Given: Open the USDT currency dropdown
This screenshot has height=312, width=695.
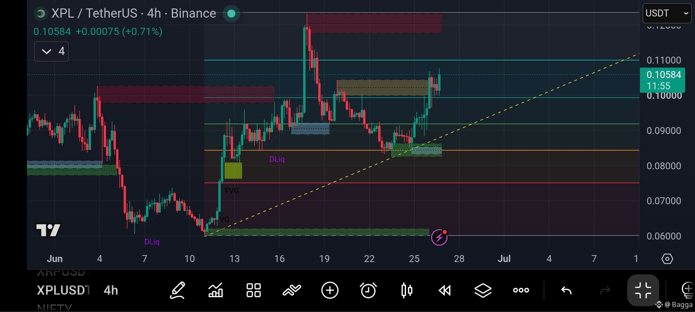Looking at the screenshot, I should tap(667, 13).
